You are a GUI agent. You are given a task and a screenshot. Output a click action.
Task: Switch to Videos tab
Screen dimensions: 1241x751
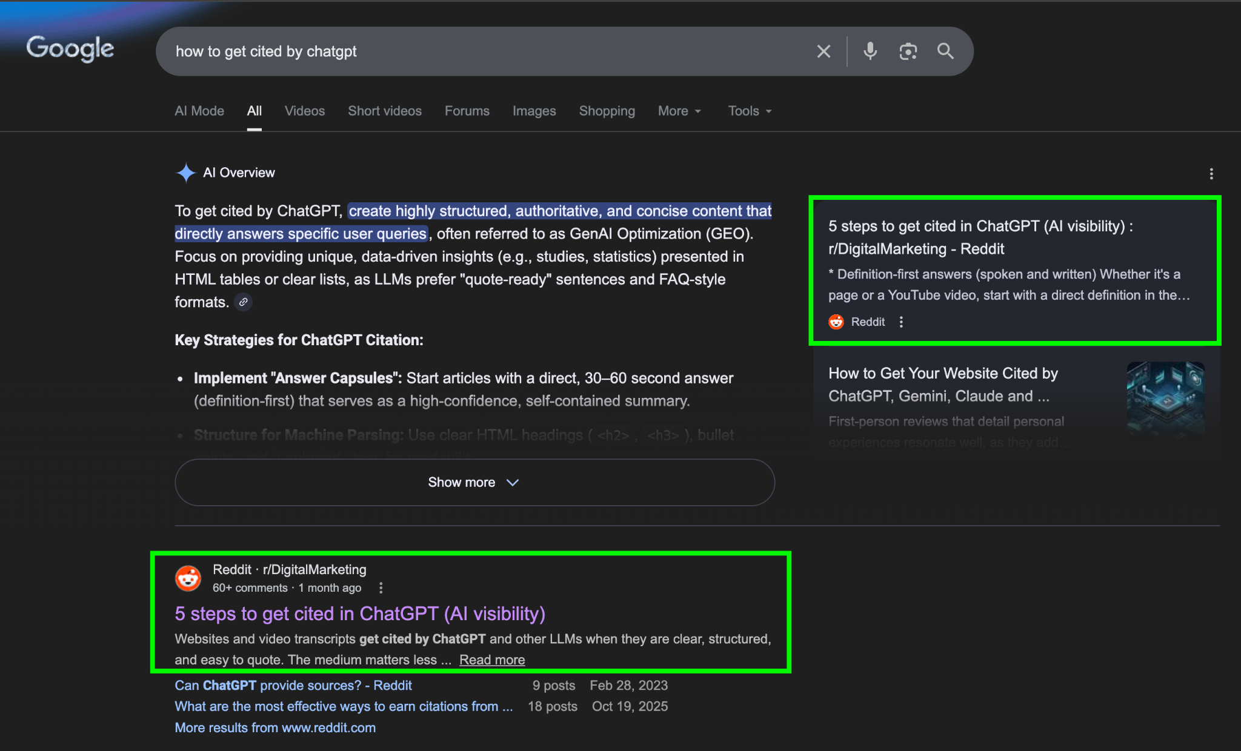coord(305,111)
